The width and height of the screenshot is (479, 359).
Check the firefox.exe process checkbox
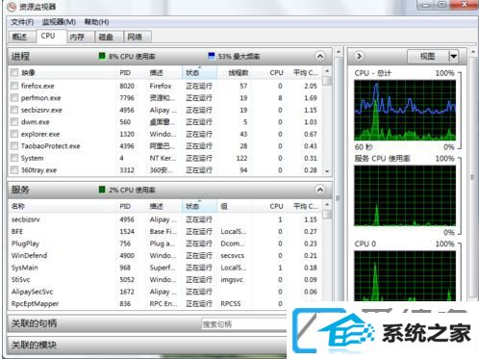tap(14, 86)
